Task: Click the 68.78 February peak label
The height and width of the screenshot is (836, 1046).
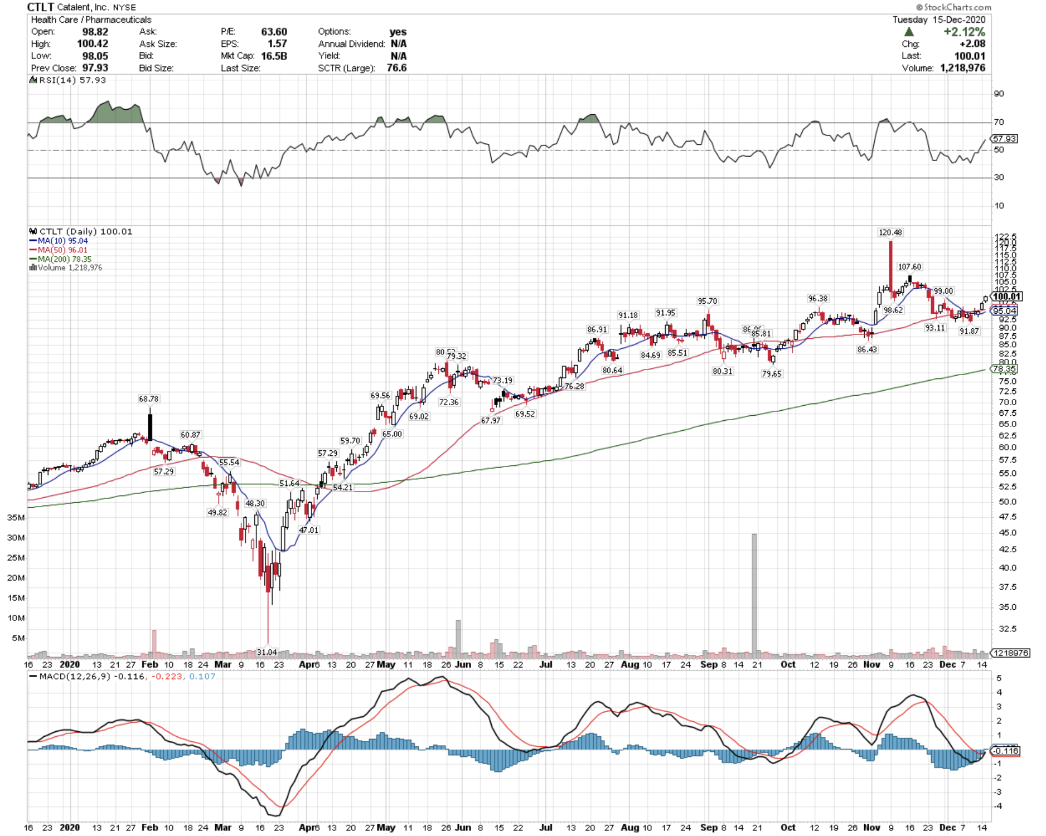Action: coord(149,399)
